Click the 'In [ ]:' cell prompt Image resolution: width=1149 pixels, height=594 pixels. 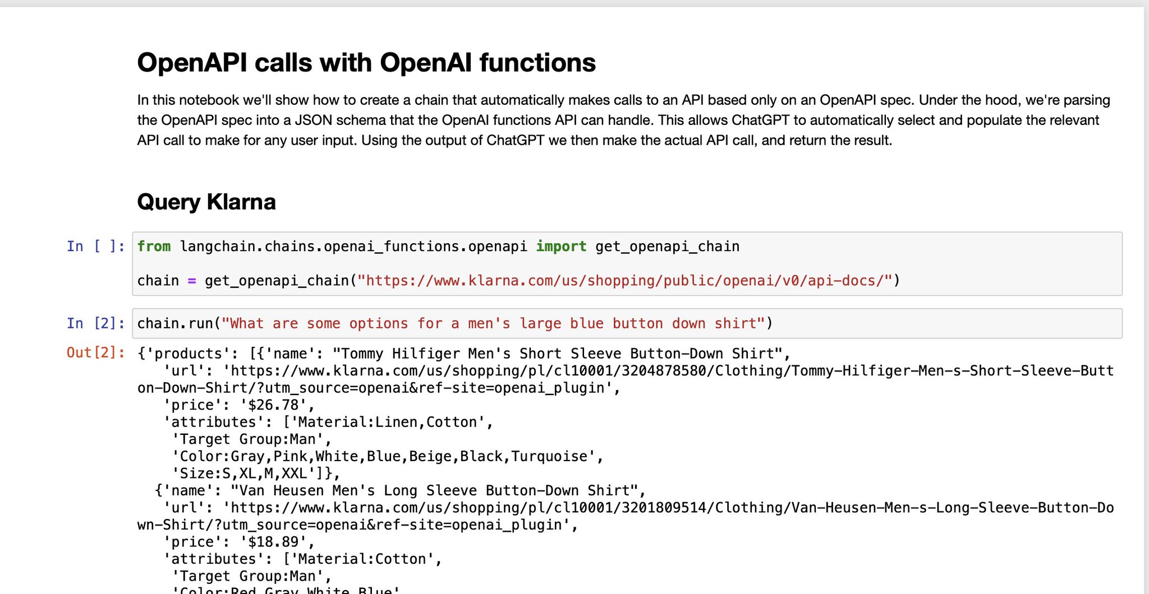pos(96,247)
